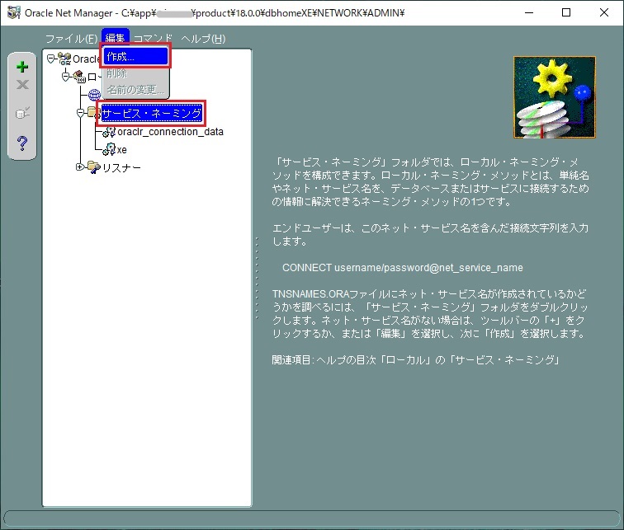This screenshot has height=530, width=624.
Task: Click the Oracle root node label
Action: 86,59
